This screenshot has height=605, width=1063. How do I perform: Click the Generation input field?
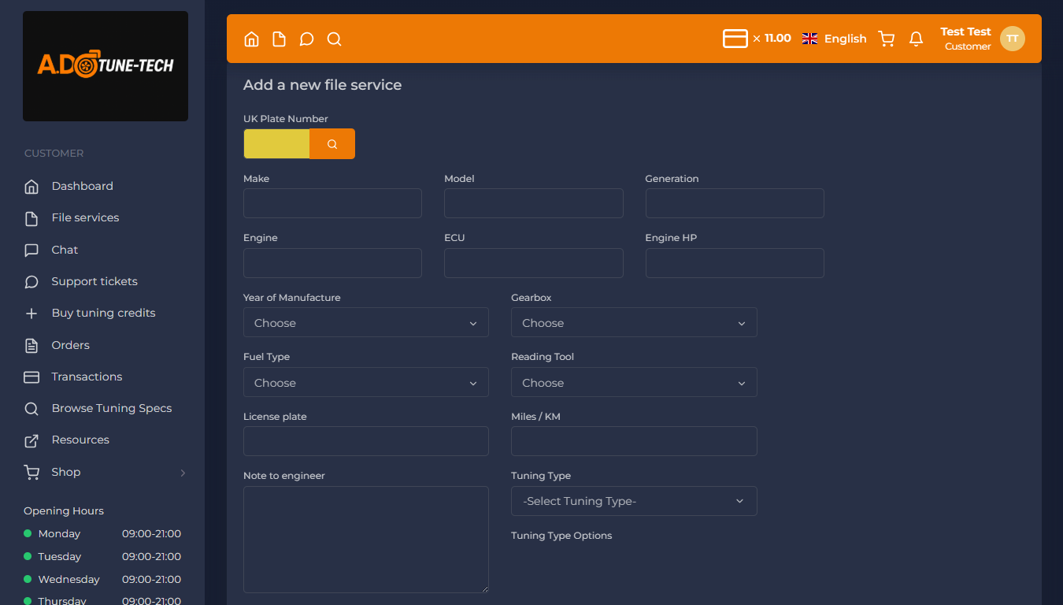(x=735, y=203)
